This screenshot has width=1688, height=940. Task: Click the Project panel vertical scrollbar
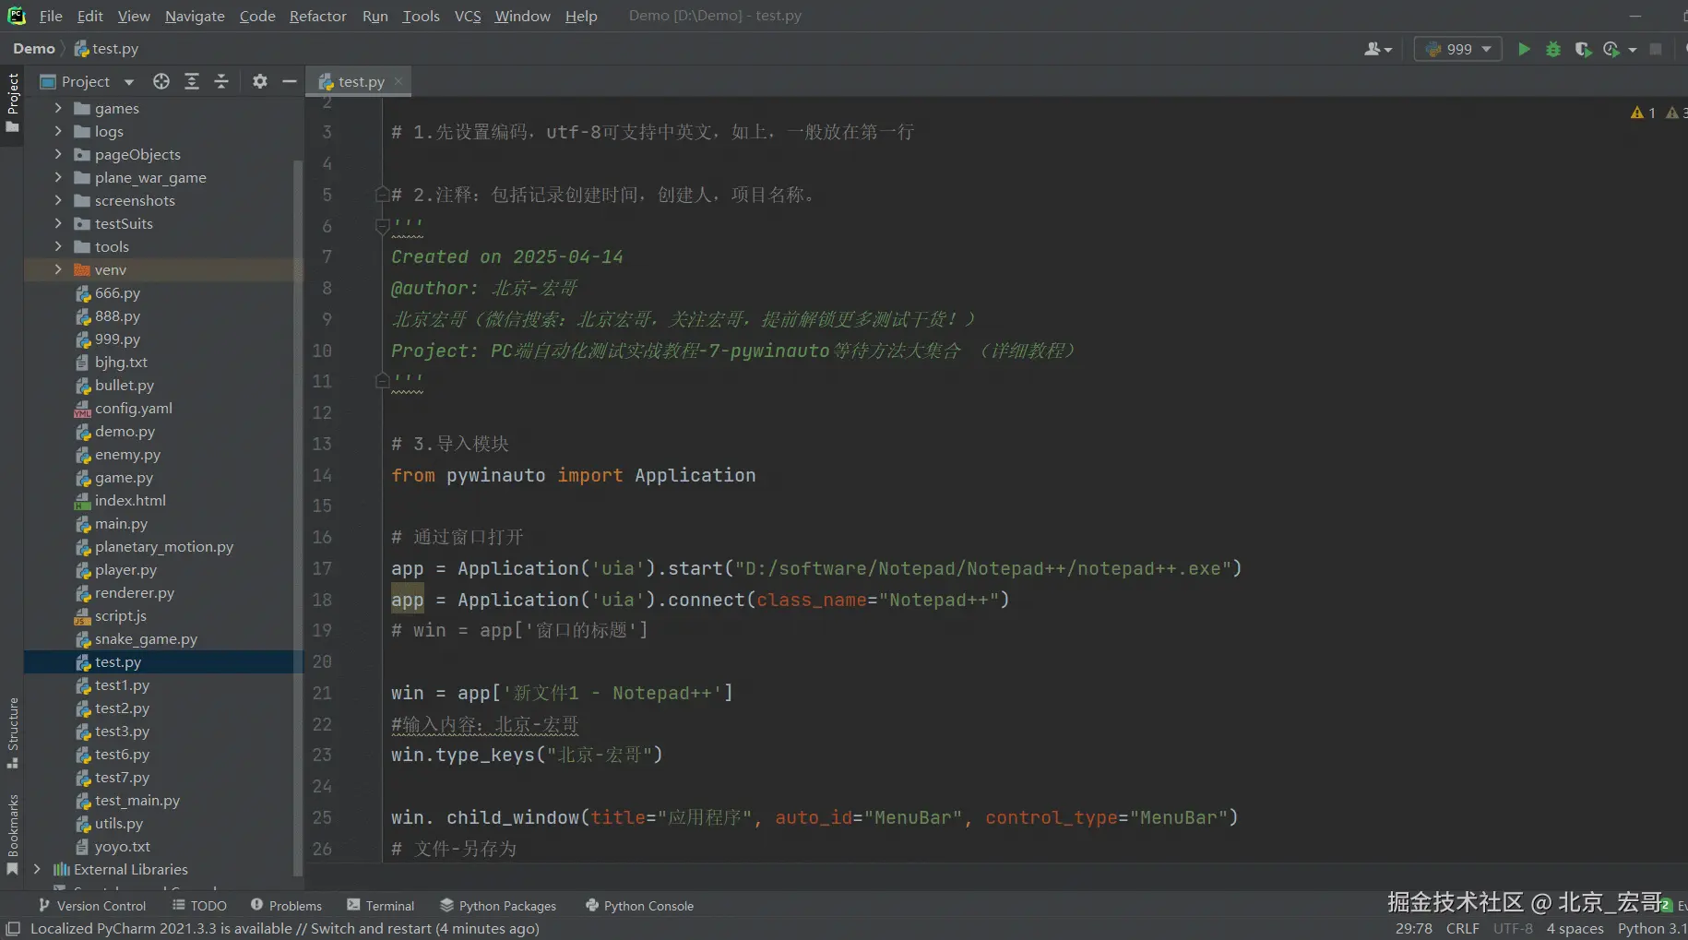[298, 517]
